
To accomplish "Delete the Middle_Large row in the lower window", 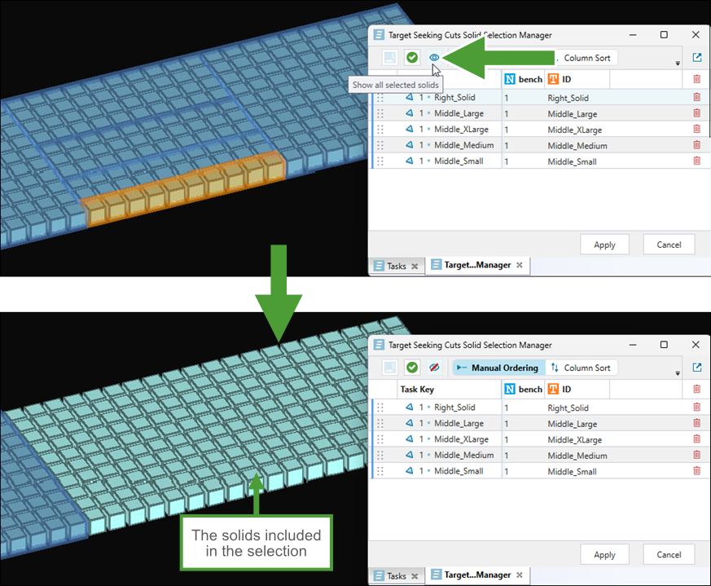I will tap(697, 423).
